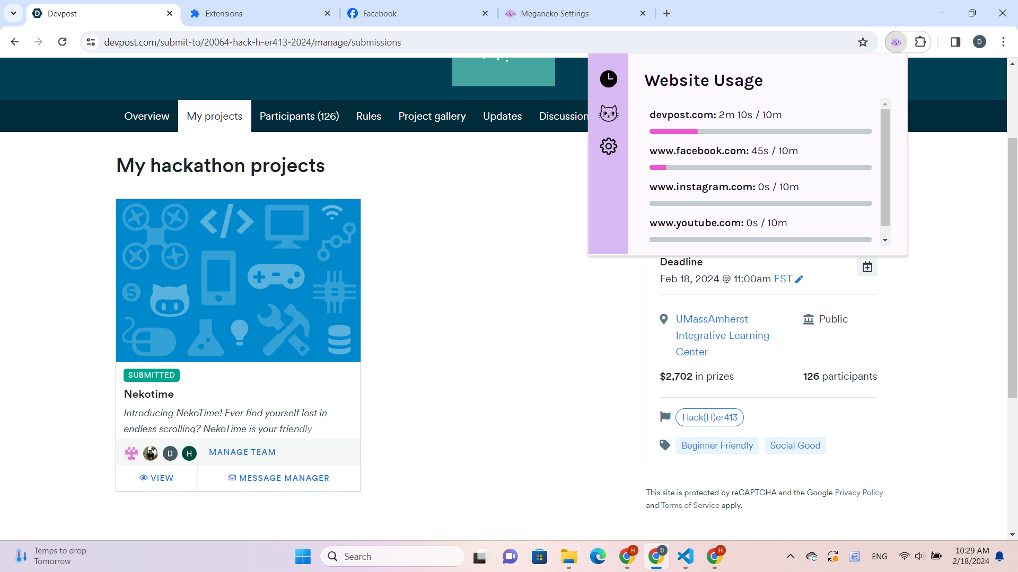Viewport: 1018px width, 572px height.
Task: Open the Chrome extensions puzzle menu
Action: pyautogui.click(x=920, y=42)
